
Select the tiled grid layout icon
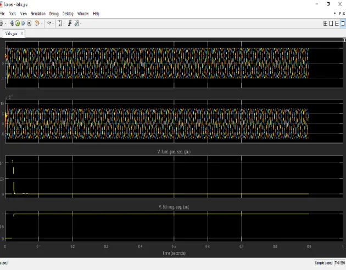click(325, 24)
